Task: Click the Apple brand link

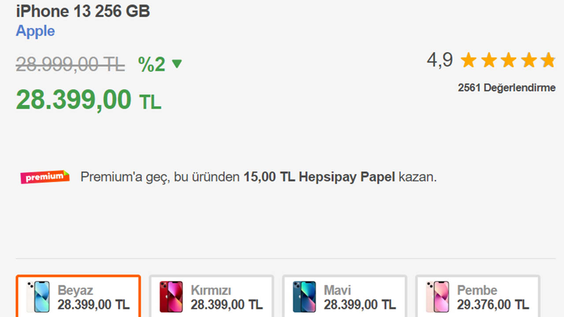Action: point(35,31)
